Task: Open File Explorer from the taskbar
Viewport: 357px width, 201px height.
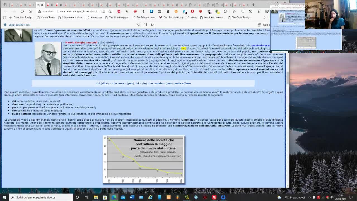Action: coord(96,197)
